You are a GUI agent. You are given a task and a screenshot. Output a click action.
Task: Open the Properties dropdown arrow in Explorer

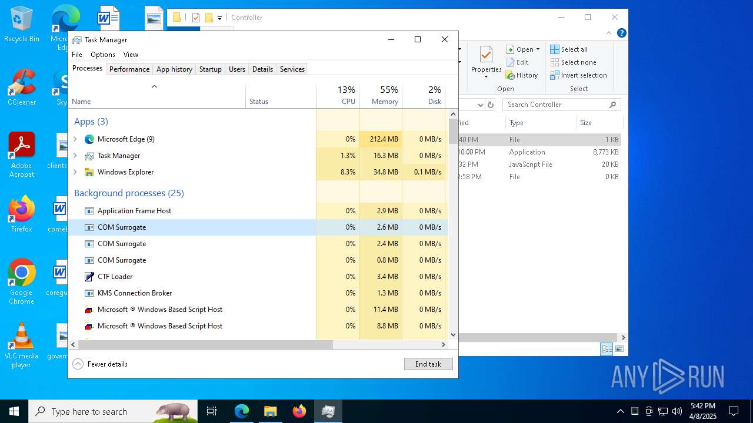pos(486,76)
